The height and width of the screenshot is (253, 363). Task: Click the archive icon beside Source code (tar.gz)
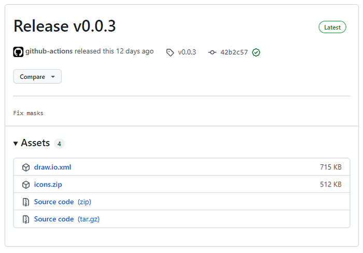pos(26,219)
